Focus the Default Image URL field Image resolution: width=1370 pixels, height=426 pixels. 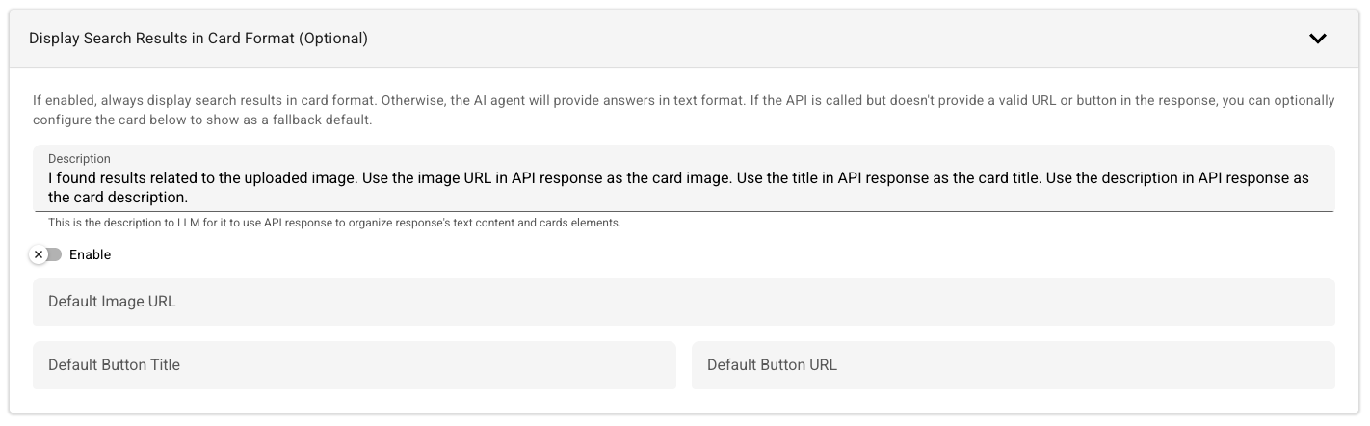click(x=684, y=302)
